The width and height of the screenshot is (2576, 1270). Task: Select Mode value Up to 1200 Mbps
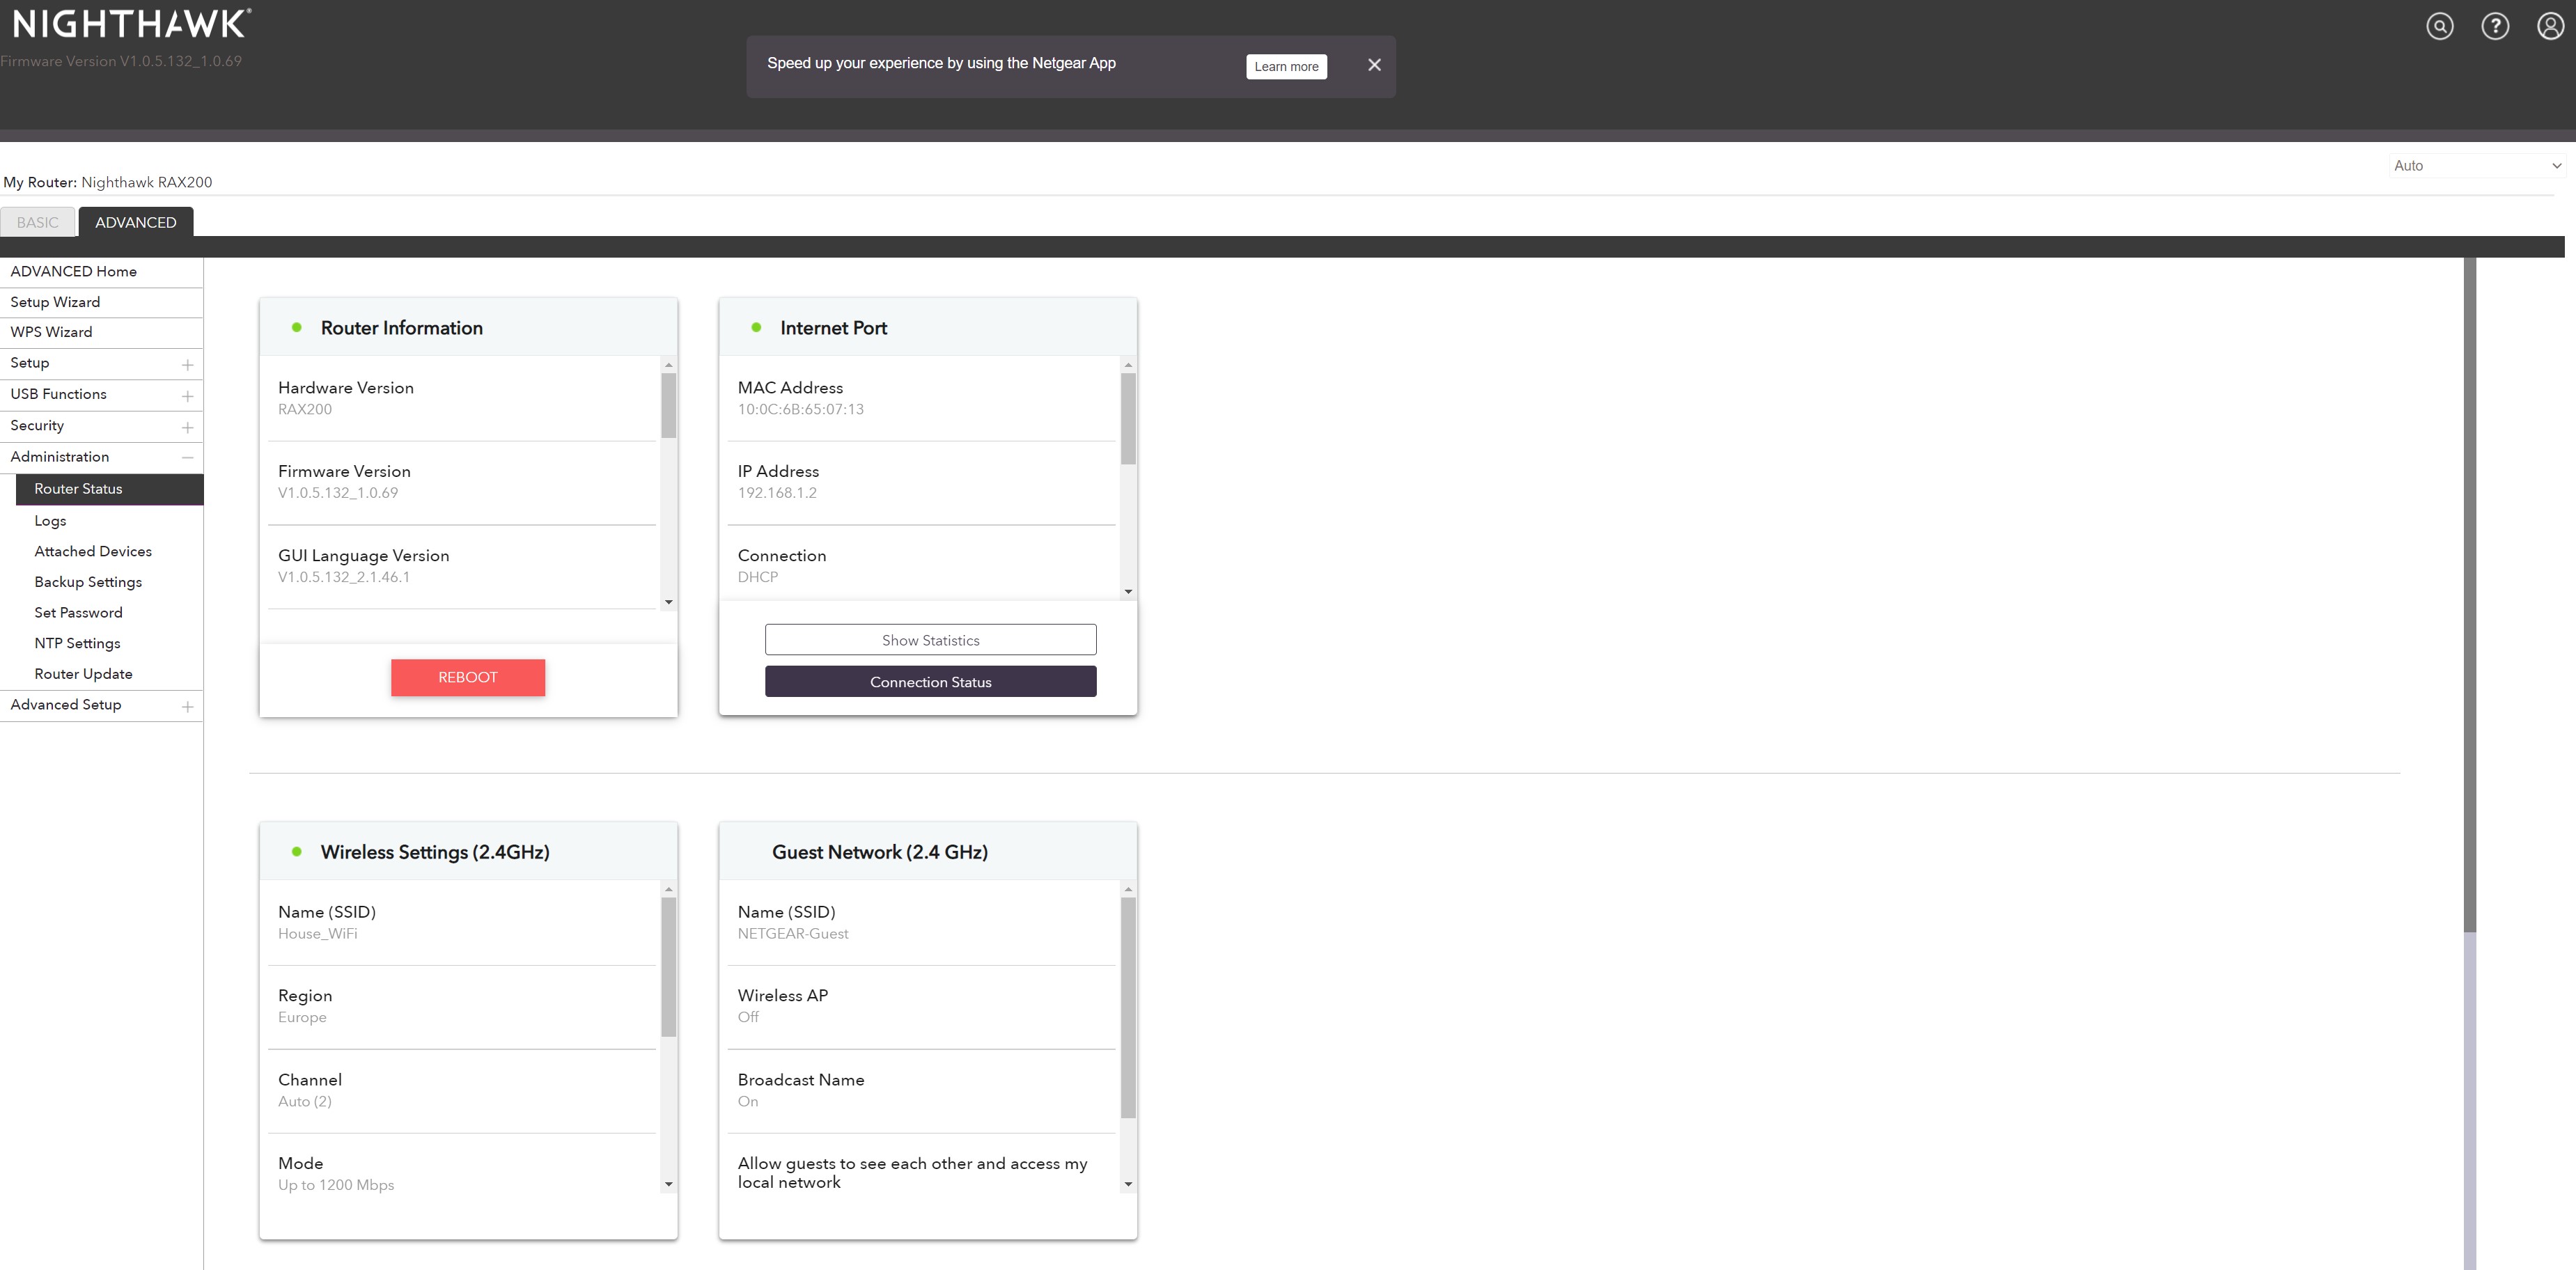coord(336,1185)
